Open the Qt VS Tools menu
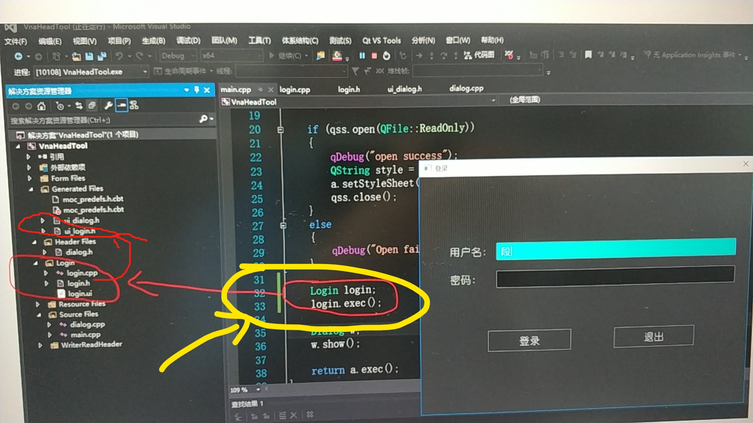 (x=381, y=41)
